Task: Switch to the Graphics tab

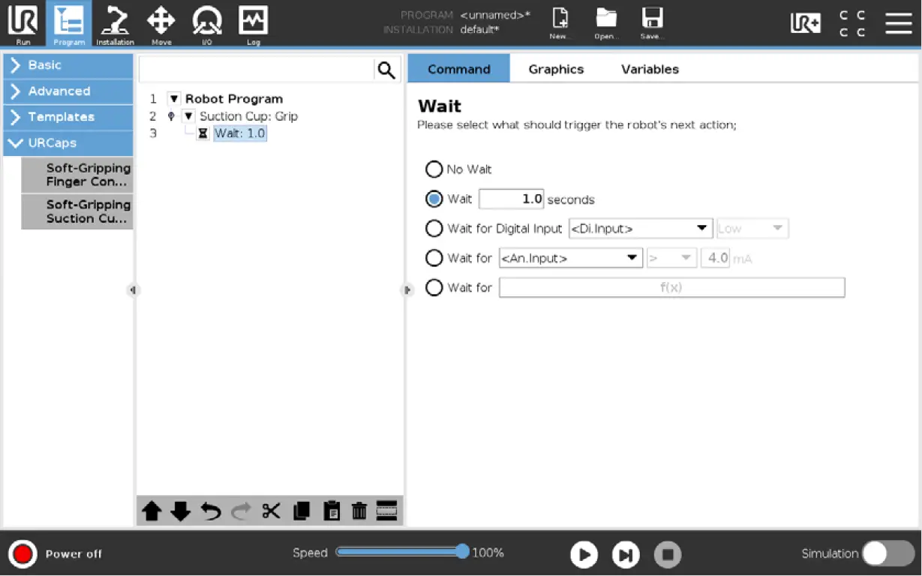Action: tap(556, 69)
